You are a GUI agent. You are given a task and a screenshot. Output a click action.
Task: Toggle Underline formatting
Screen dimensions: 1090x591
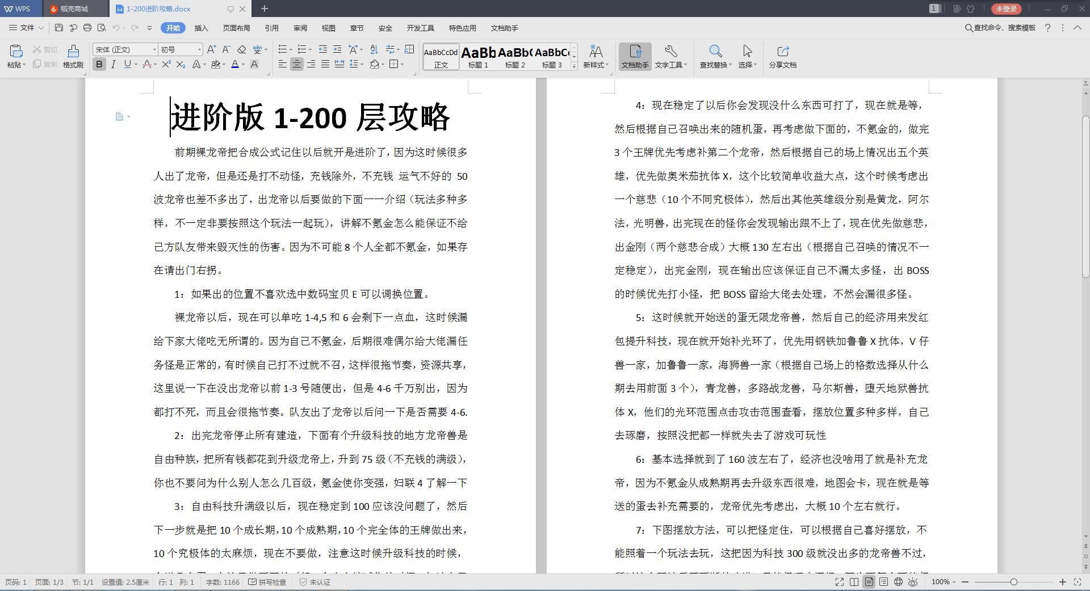click(x=127, y=64)
